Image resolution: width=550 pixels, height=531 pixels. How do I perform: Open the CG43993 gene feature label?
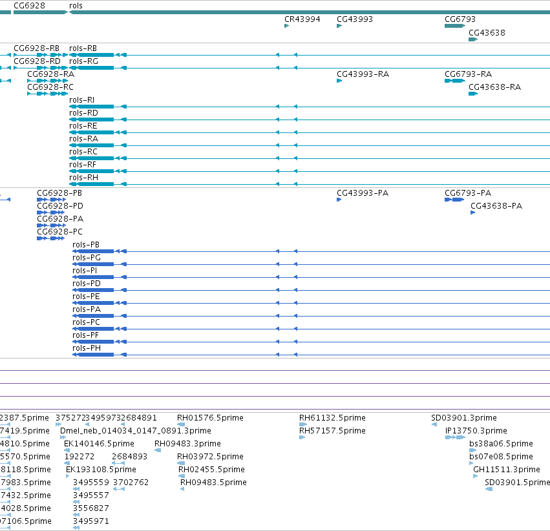pyautogui.click(x=355, y=19)
